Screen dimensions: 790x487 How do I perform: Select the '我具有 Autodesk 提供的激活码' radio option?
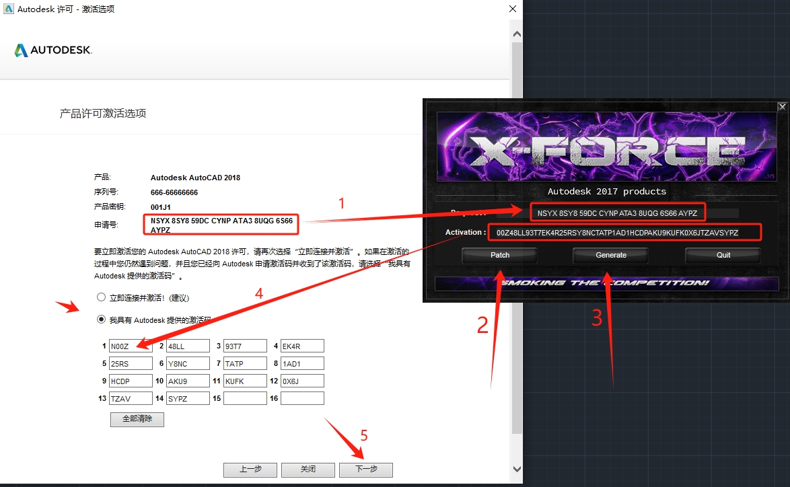pos(102,320)
